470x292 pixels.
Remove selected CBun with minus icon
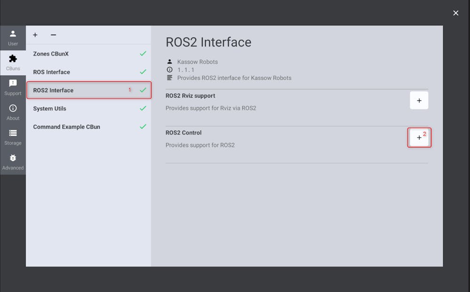[x=53, y=35]
